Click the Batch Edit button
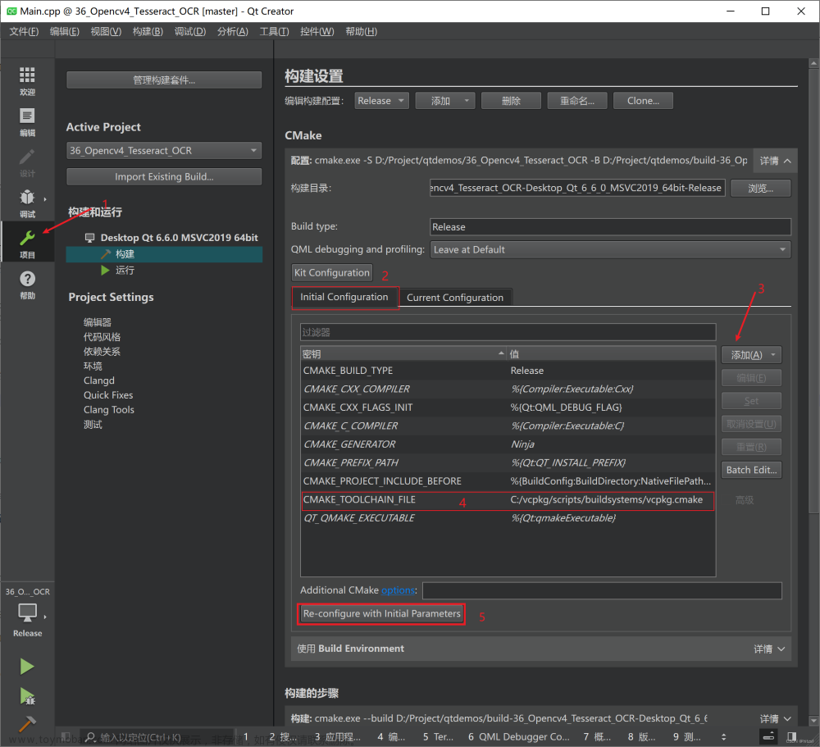Screen dimensions: 820x747 pos(751,471)
